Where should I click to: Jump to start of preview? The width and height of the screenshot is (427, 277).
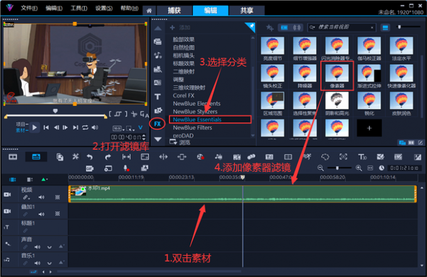pyautogui.click(x=46, y=127)
